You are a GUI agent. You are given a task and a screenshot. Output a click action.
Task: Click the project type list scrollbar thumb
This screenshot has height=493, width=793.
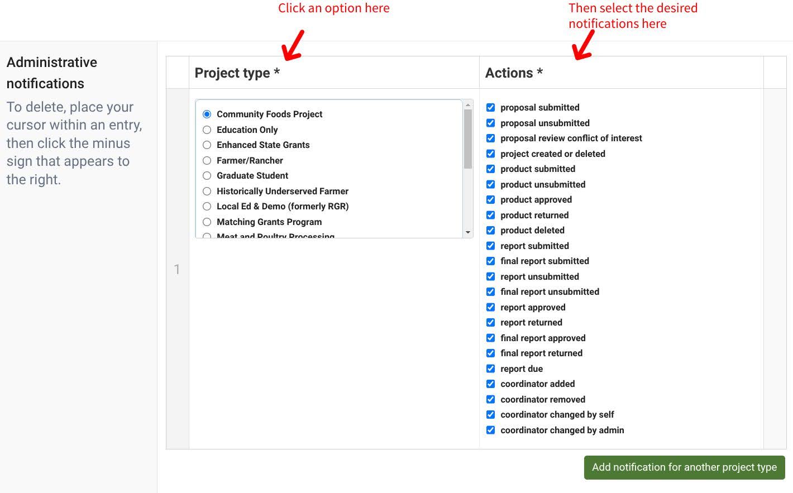[468, 138]
